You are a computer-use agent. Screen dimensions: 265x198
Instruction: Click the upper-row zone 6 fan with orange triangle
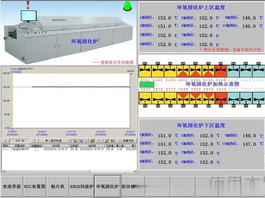pyautogui.click(x=208, y=71)
